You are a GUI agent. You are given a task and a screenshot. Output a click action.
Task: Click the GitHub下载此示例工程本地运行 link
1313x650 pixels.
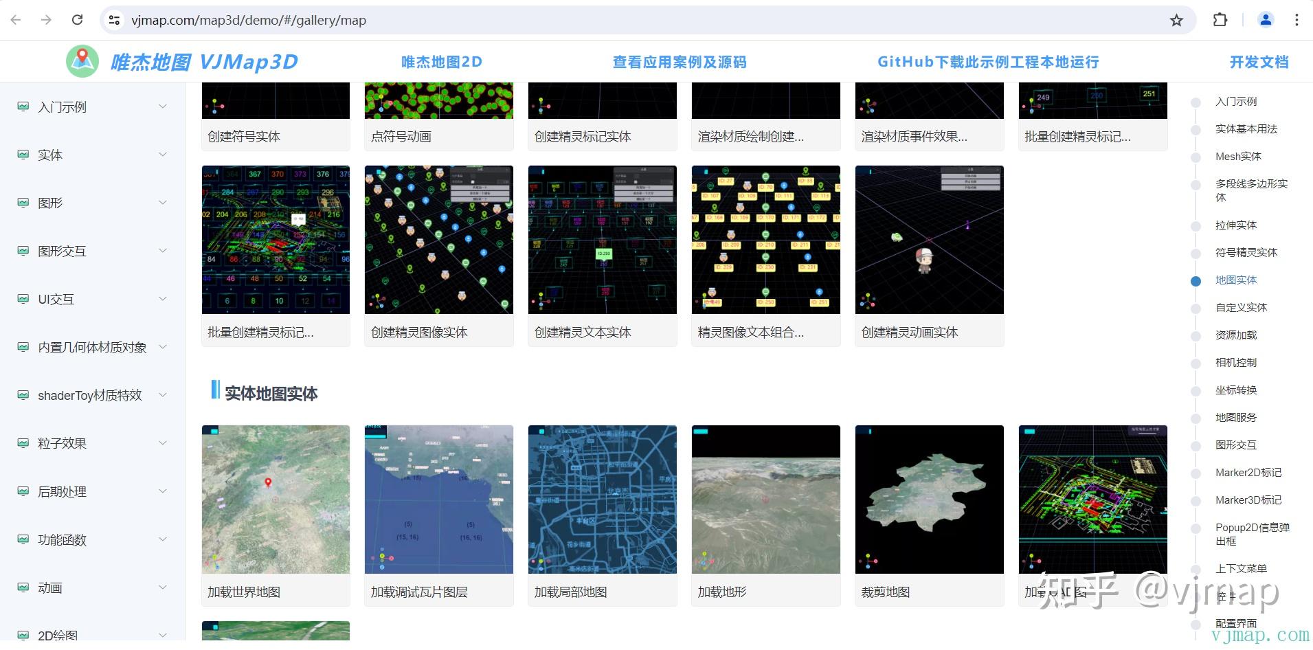987,61
